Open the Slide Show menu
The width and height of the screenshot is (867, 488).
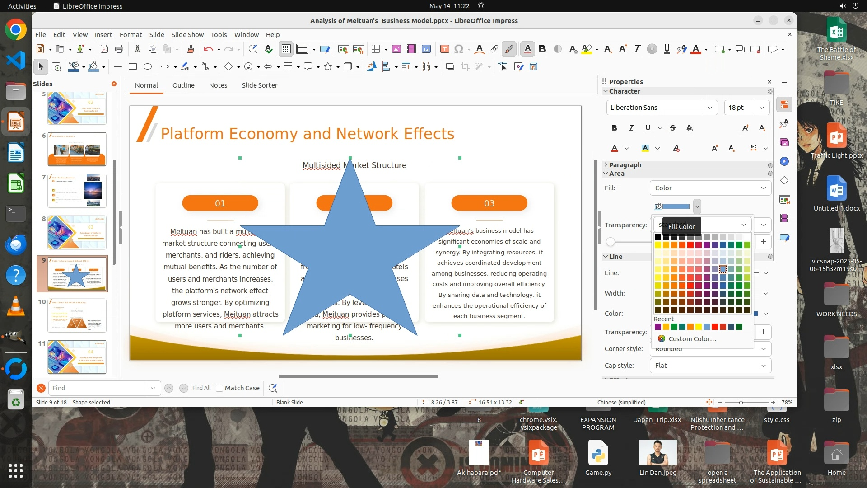pyautogui.click(x=187, y=35)
